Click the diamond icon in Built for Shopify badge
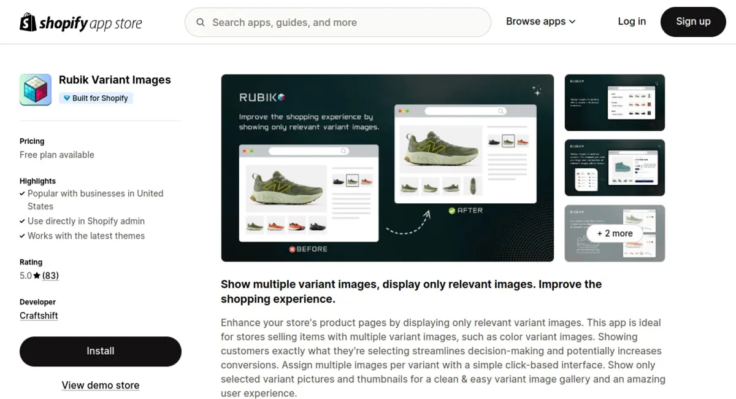Image resolution: width=736 pixels, height=399 pixels. click(66, 98)
